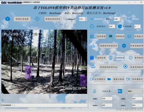The image size is (144, 112).
Task: Click the IOU 0.40 input field
Action: pyautogui.click(x=117, y=19)
